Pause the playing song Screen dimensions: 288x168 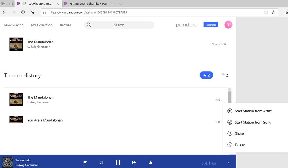click(118, 163)
